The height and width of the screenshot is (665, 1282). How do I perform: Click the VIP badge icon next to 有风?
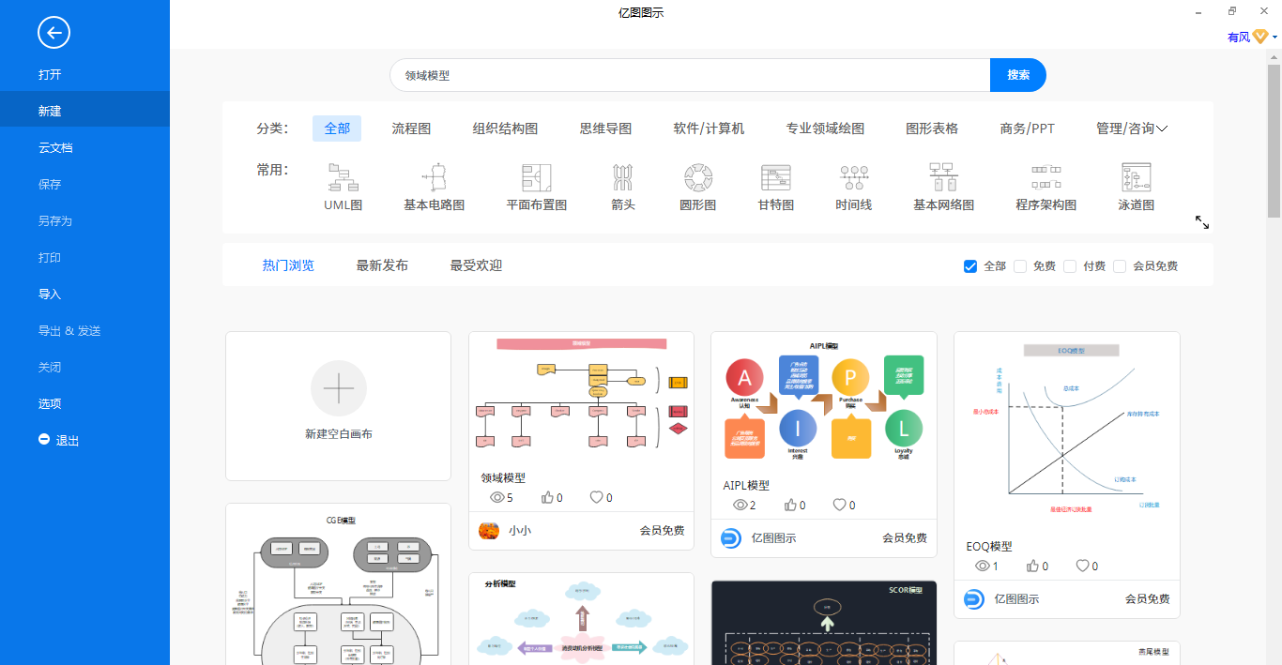click(1261, 37)
